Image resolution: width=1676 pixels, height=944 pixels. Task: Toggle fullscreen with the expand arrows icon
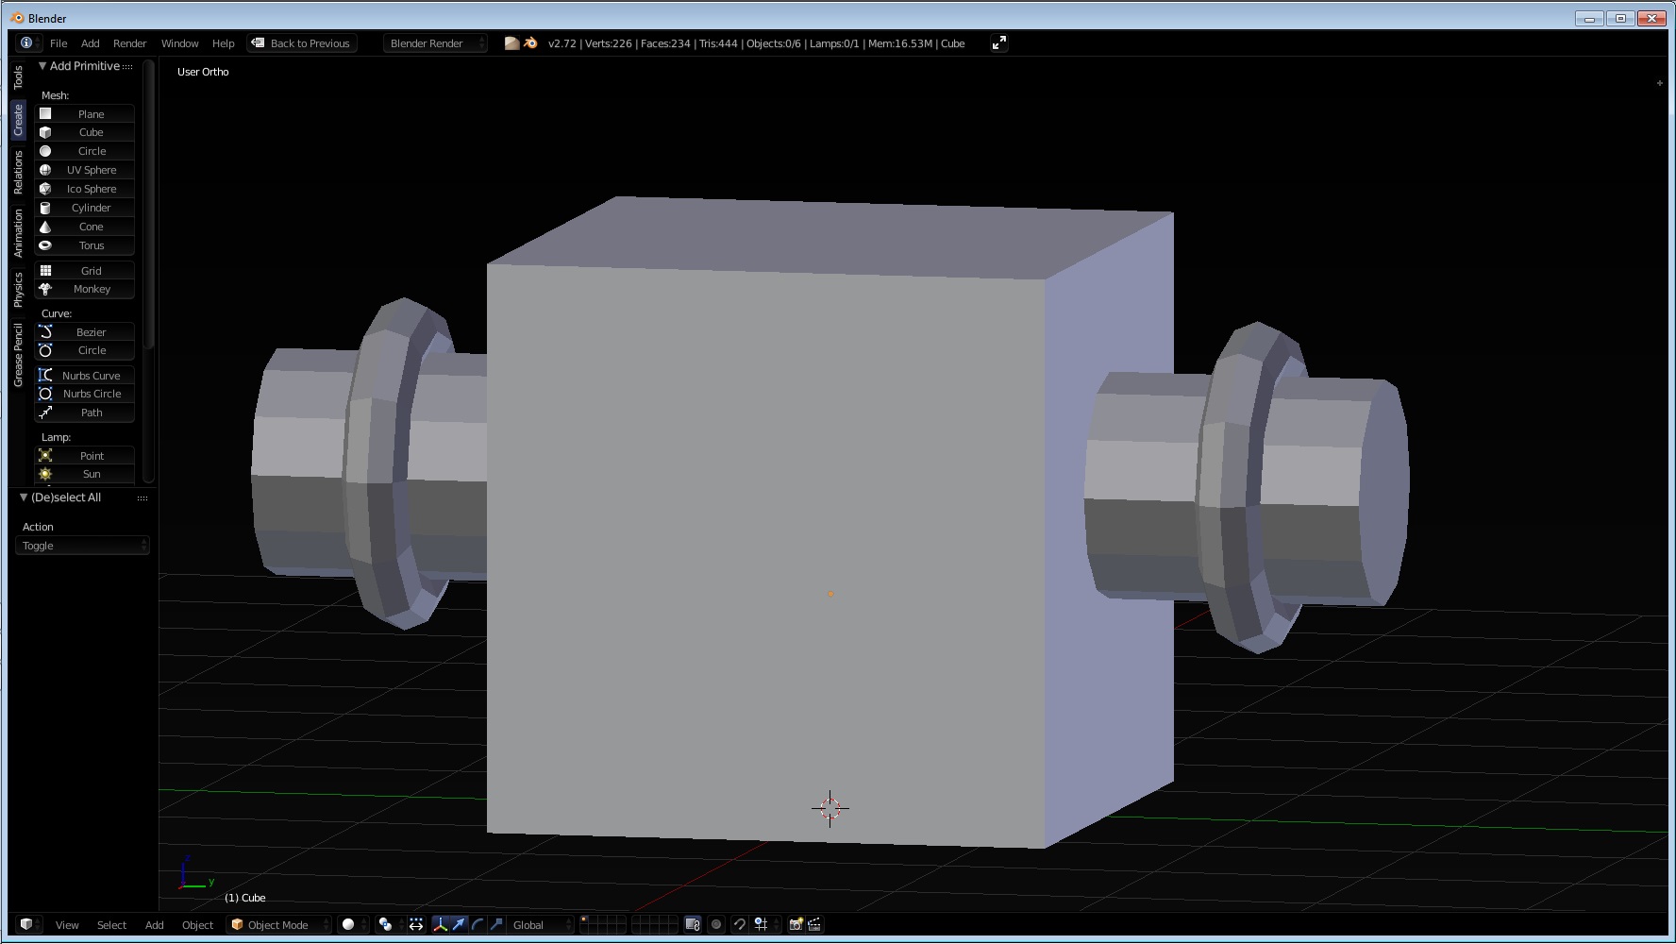click(998, 42)
